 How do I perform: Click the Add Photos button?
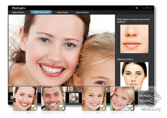[x=145, y=96]
